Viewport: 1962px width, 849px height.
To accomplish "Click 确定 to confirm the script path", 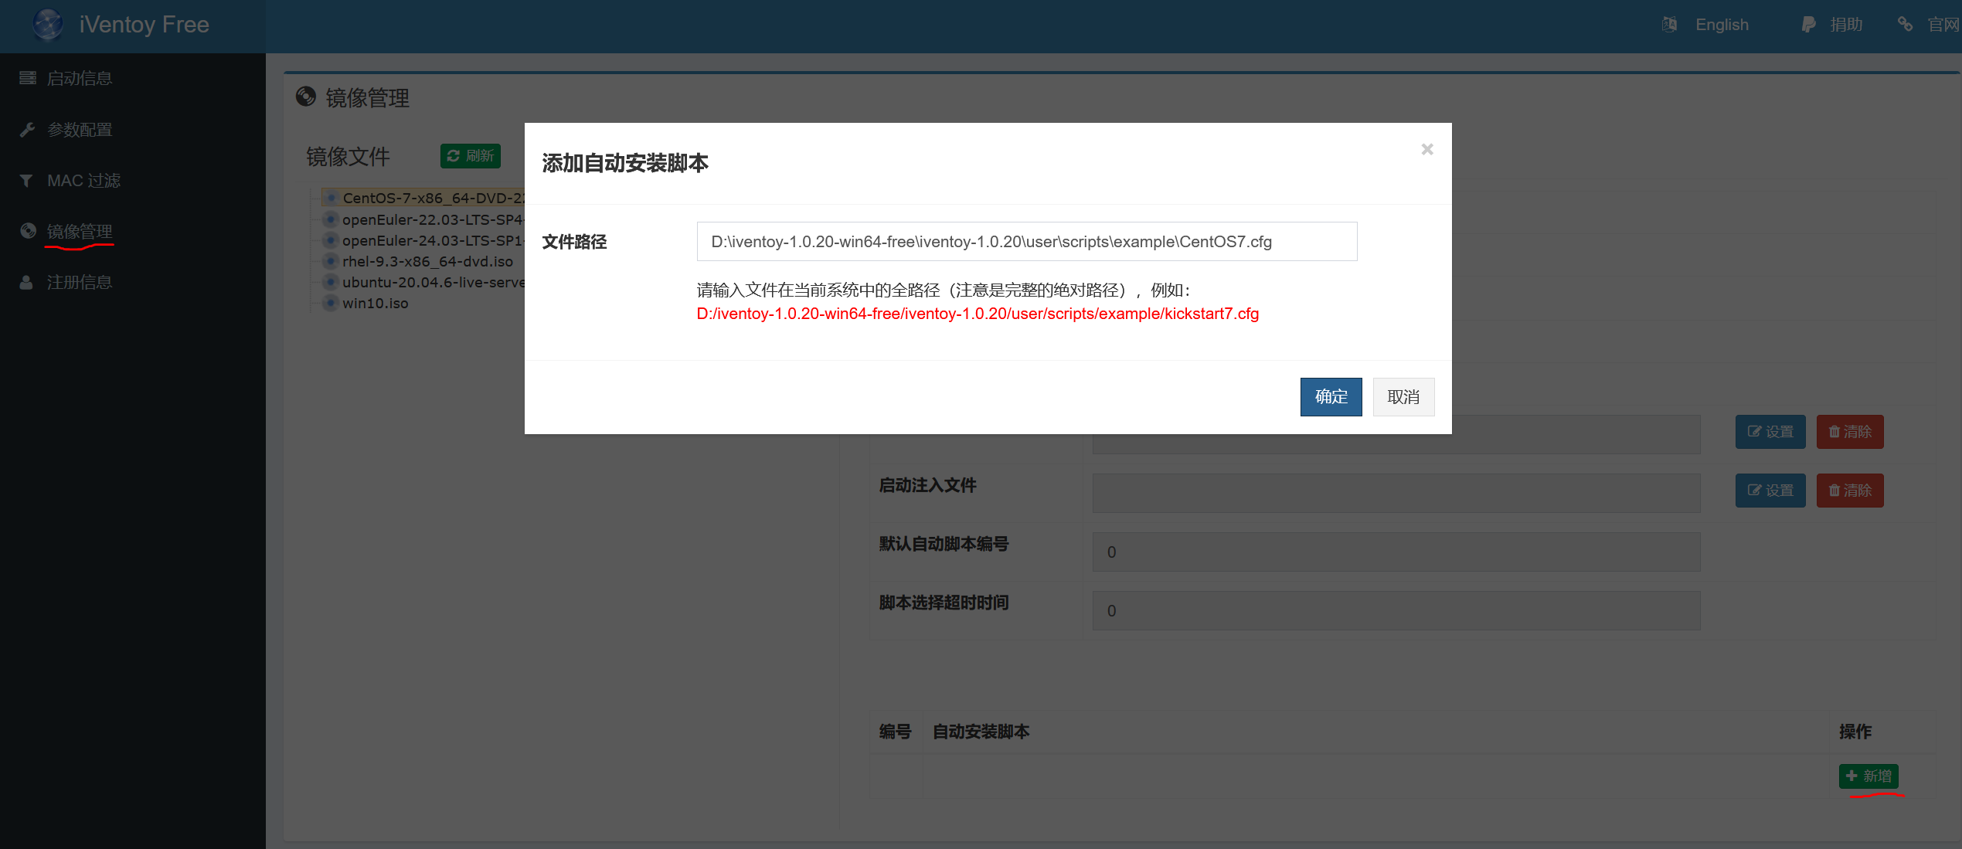I will click(x=1331, y=397).
